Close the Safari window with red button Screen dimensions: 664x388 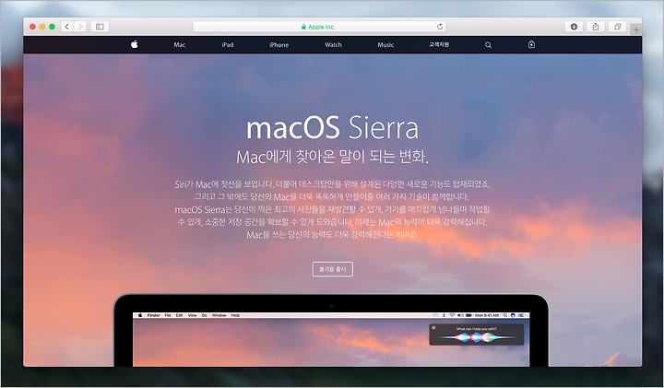(32, 27)
